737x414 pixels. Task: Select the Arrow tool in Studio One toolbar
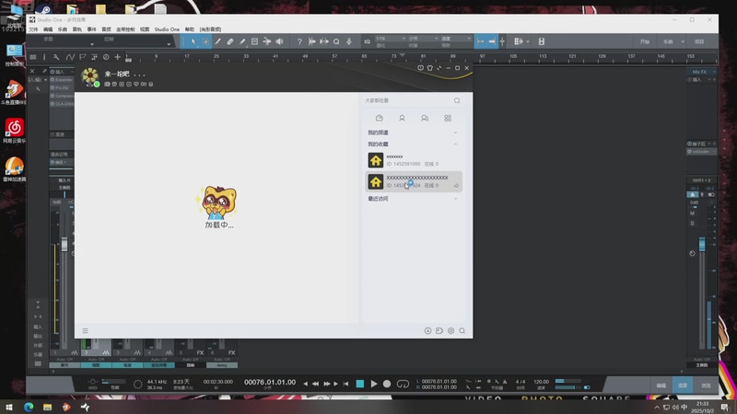(x=193, y=41)
